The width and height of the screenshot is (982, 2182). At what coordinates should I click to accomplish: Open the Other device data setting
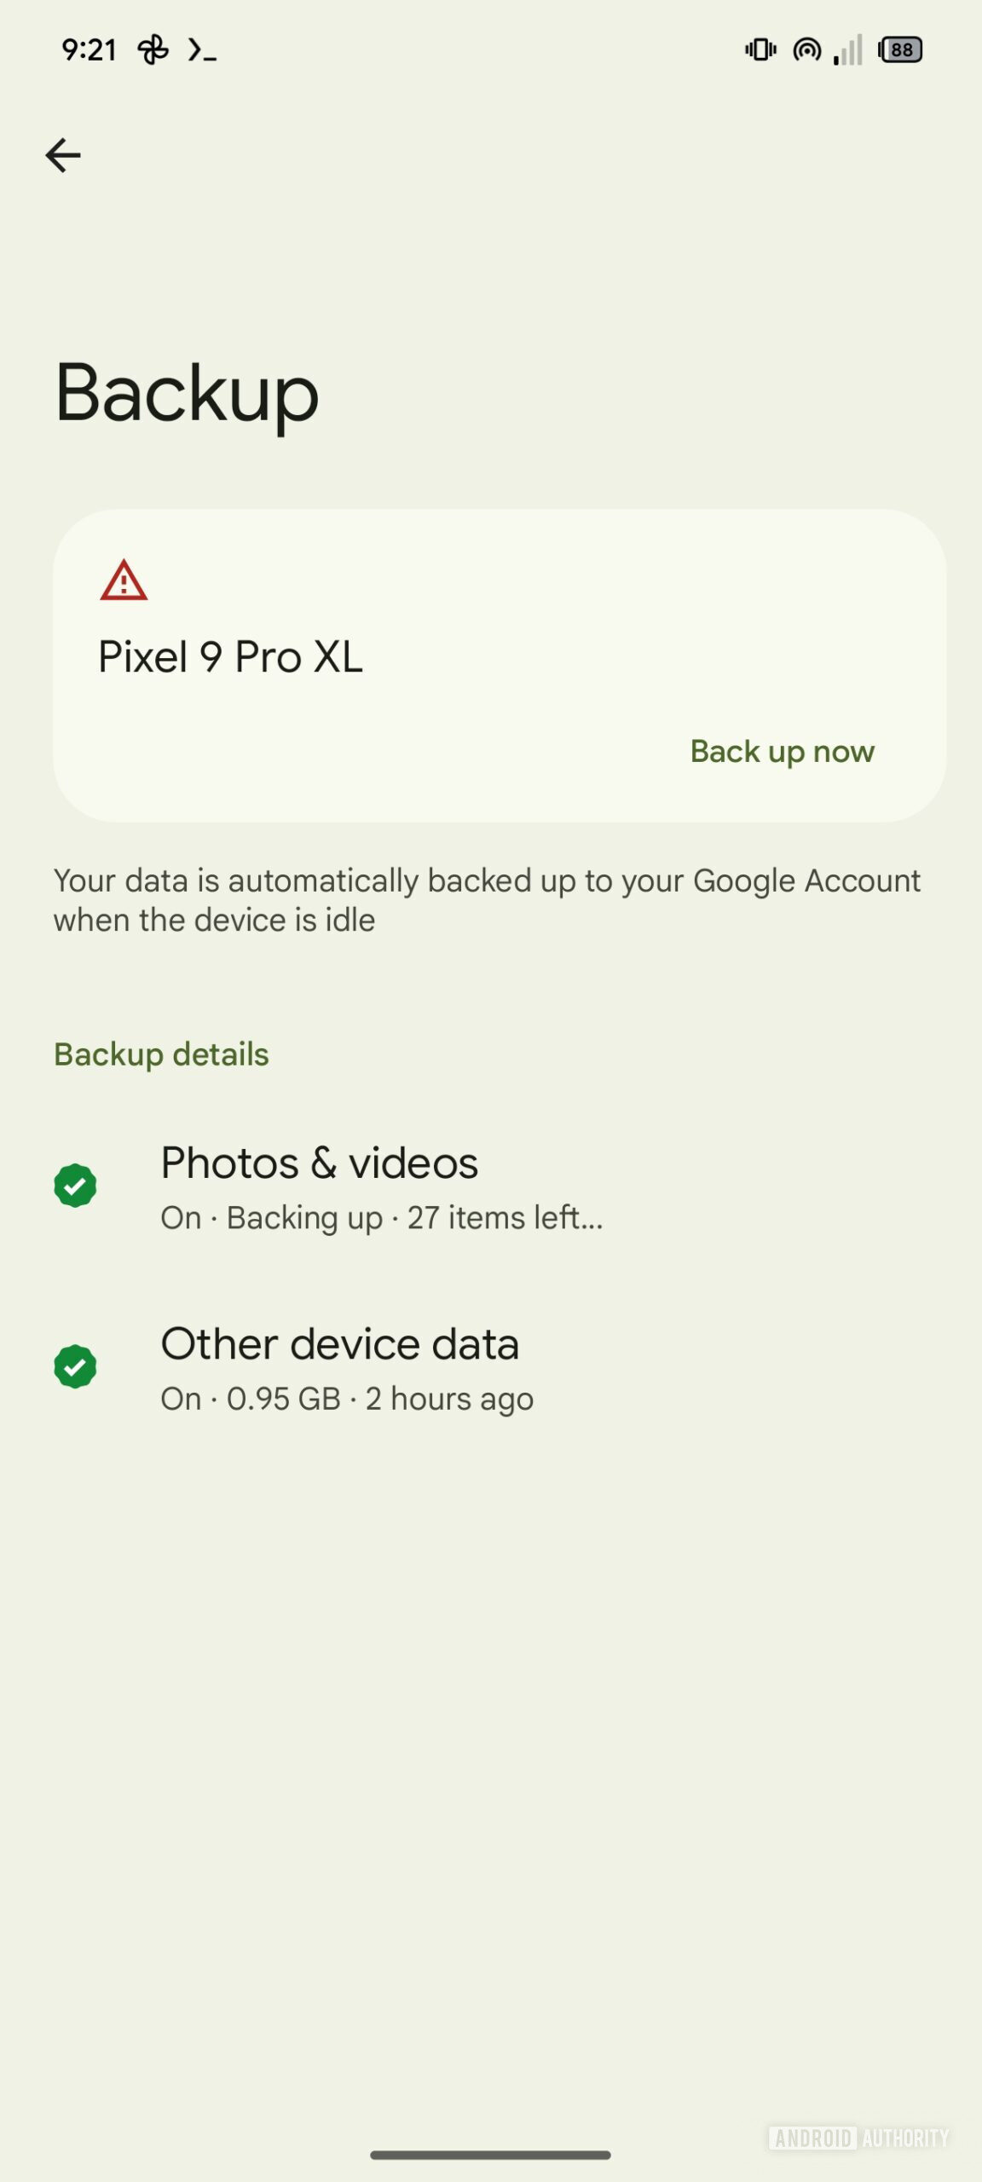(339, 1344)
